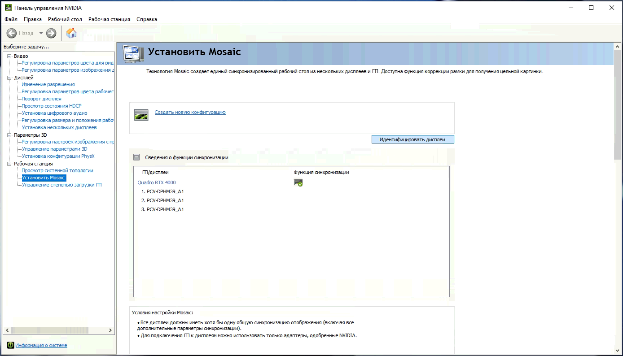Click the task tree scroll right arrow
Screen dimensions: 623x356
pyautogui.click(x=111, y=330)
